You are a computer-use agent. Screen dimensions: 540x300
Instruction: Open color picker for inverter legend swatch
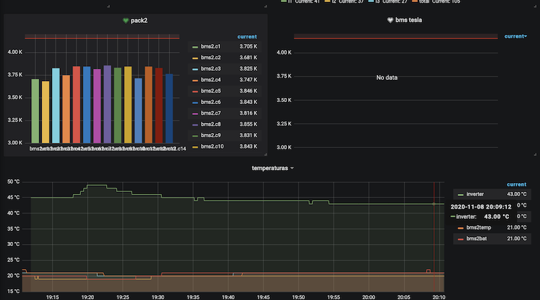pyautogui.click(x=460, y=195)
